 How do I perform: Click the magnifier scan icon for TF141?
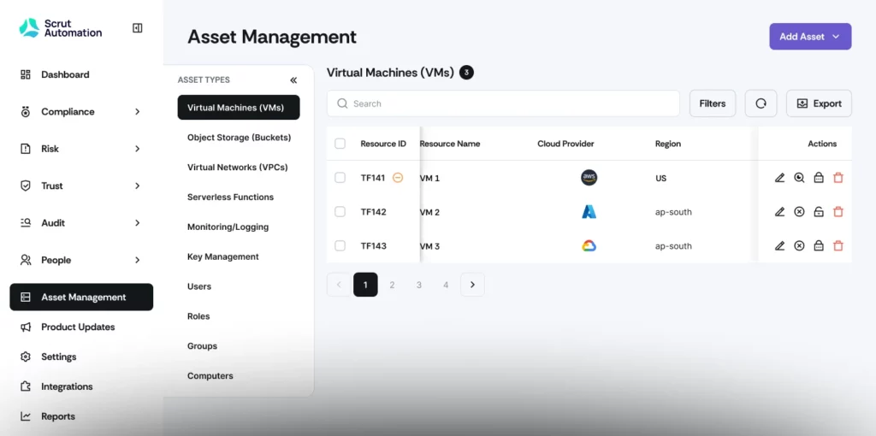click(800, 178)
